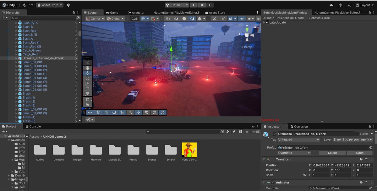Click the Position X field
Image resolution: width=377 pixels, height=191 pixels.
(321, 165)
